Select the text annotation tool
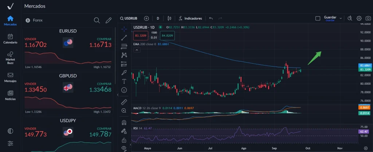 pos(124,81)
